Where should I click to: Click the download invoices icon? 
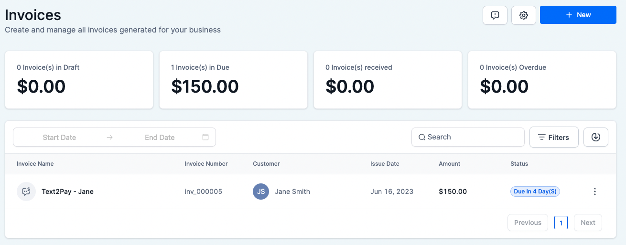pyautogui.click(x=595, y=137)
